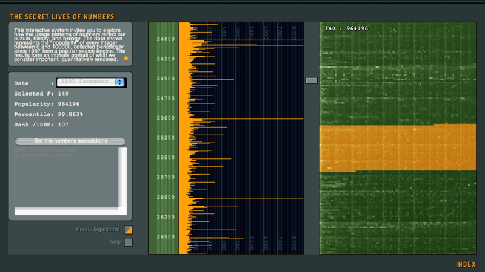The height and width of the screenshot is (272, 485).
Task: Click the '140 : 964196' readout on the grid
Action: [x=346, y=28]
